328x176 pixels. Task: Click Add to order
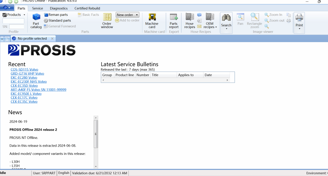coord(127,20)
